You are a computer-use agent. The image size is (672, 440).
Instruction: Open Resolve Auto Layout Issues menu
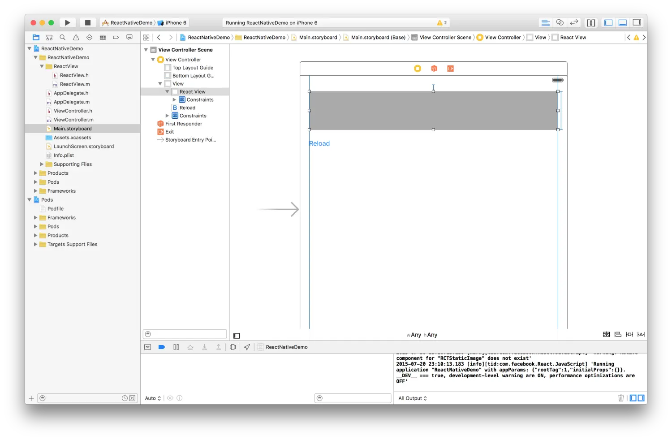pos(641,335)
